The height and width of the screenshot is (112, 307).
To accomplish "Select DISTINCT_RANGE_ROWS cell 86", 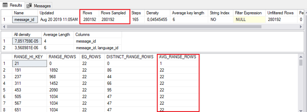I will pos(131,70).
